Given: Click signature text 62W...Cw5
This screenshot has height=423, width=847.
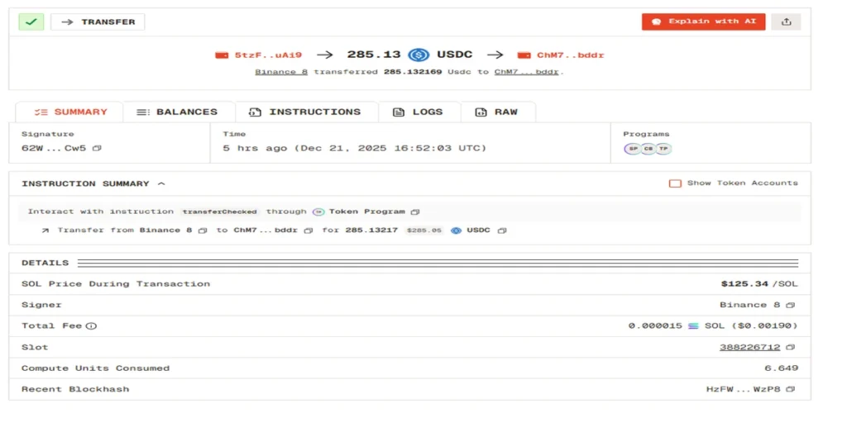Looking at the screenshot, I should 54,148.
